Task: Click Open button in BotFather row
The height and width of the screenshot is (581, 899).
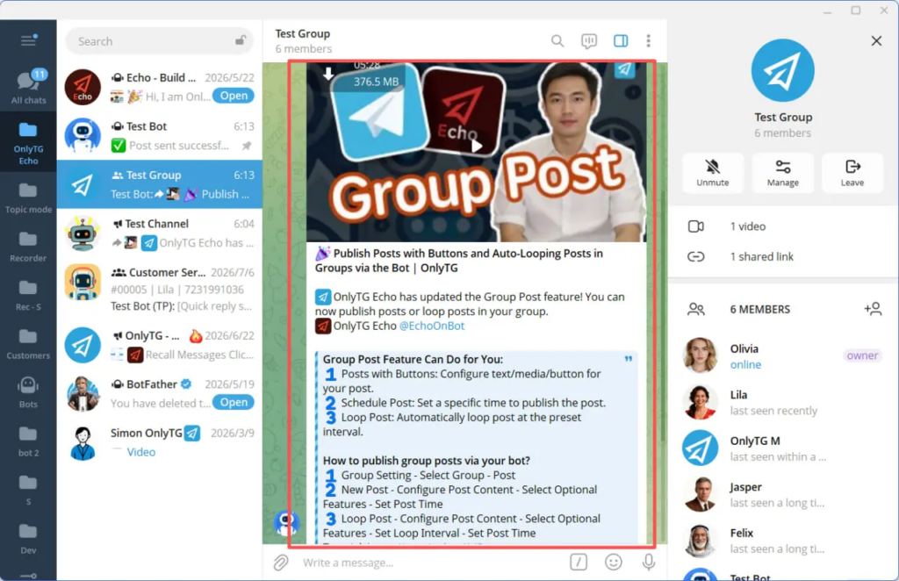Action: [234, 402]
